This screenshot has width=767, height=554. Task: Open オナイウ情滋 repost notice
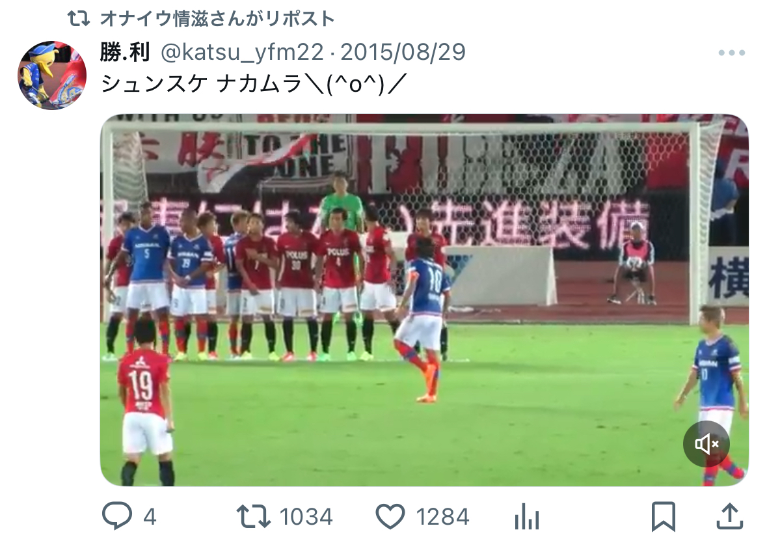point(217,19)
